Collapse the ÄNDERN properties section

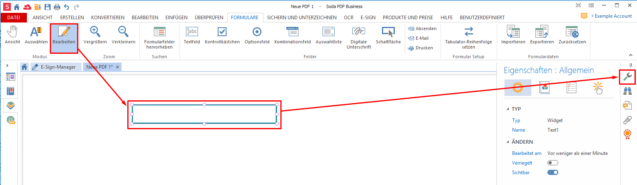pyautogui.click(x=508, y=142)
